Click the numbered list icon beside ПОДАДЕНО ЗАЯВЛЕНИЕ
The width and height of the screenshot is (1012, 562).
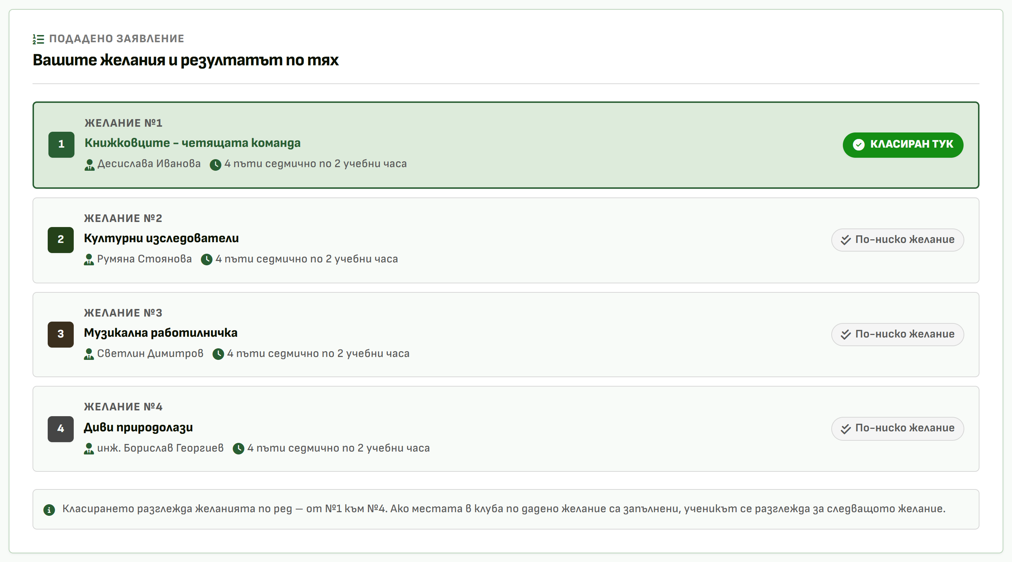coord(38,39)
